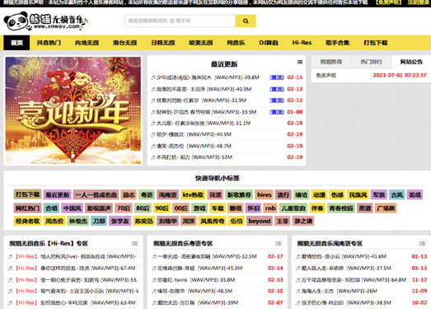Open the song with size 40.9M
Viewport: 431px width, 309px height.
tap(204, 89)
